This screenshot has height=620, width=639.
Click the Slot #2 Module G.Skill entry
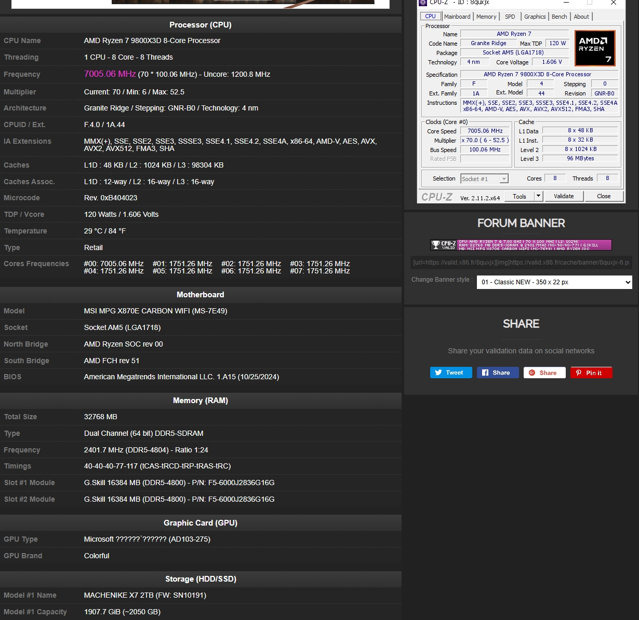click(x=179, y=499)
